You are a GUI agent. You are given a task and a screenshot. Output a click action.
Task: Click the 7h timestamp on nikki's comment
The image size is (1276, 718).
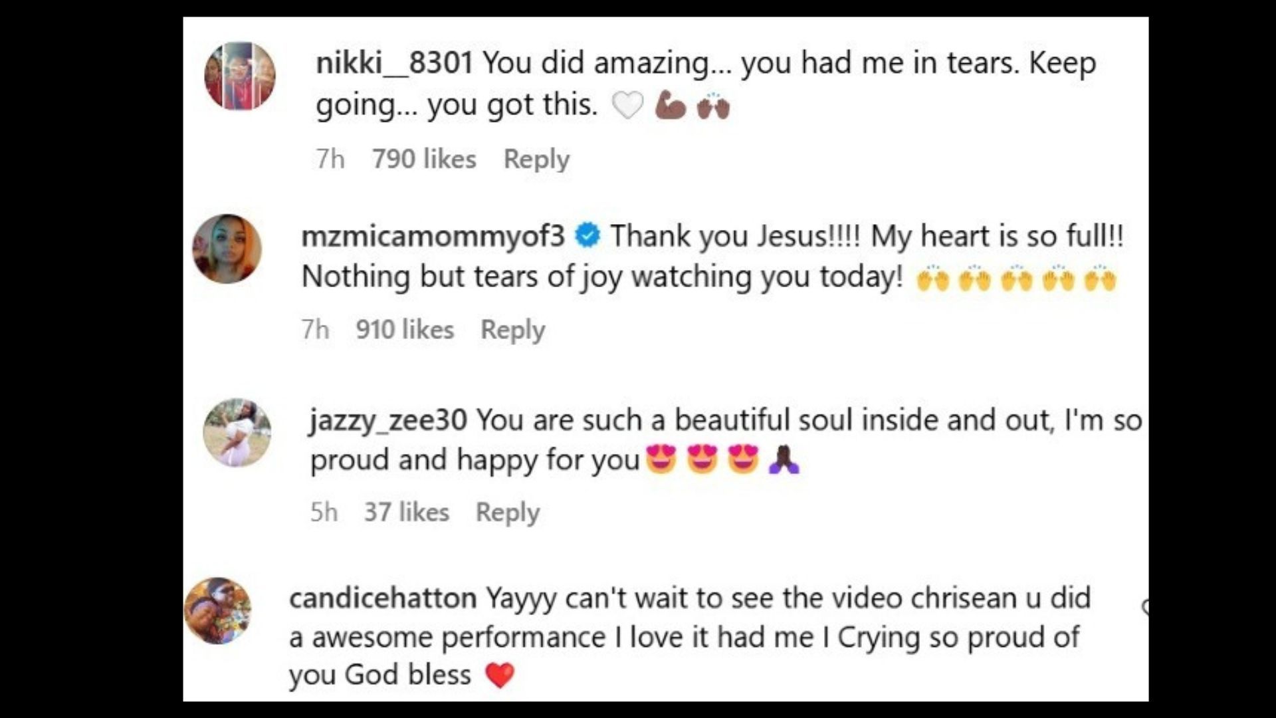tap(330, 160)
